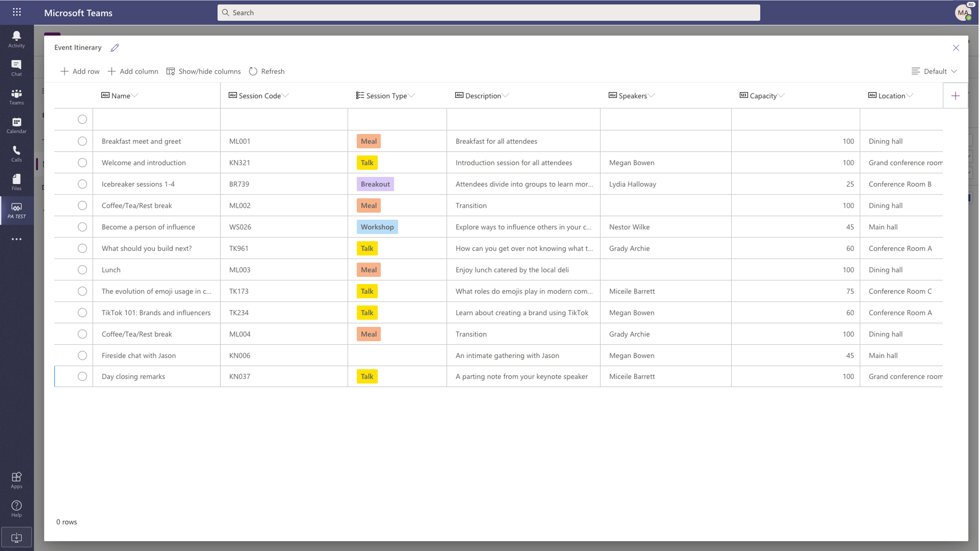Select the radio button for Day closing remarks

[82, 376]
